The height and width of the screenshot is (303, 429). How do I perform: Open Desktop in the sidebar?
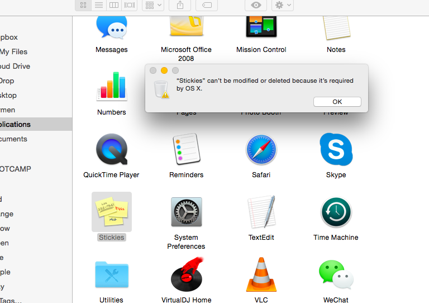(x=36, y=95)
